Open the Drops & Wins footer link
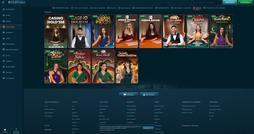This screenshot has height=134, width=254. click(x=131, y=116)
